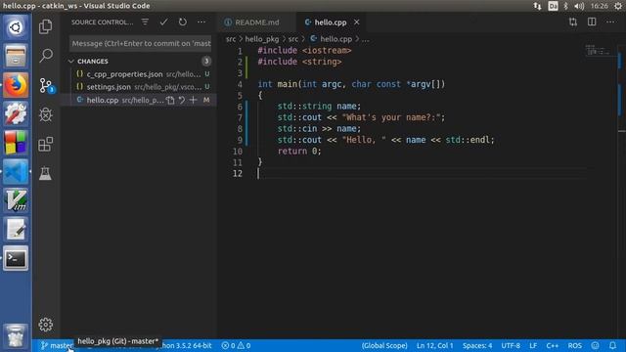Click the breadcrumb ellipsis symbol item
The width and height of the screenshot is (626, 352).
tap(365, 39)
